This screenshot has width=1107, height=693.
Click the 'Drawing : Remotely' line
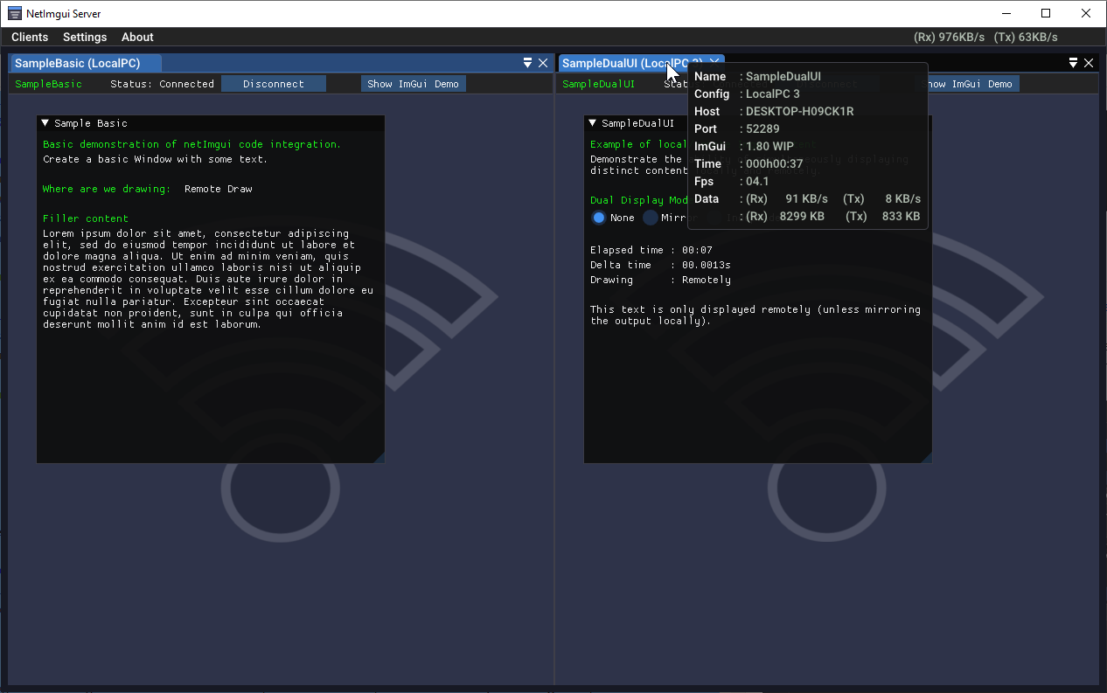(x=660, y=280)
